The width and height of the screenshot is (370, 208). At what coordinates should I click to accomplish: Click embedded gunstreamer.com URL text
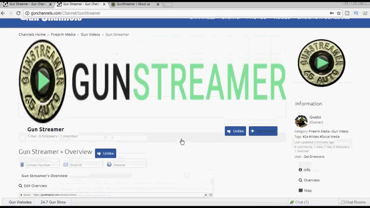coord(55,195)
